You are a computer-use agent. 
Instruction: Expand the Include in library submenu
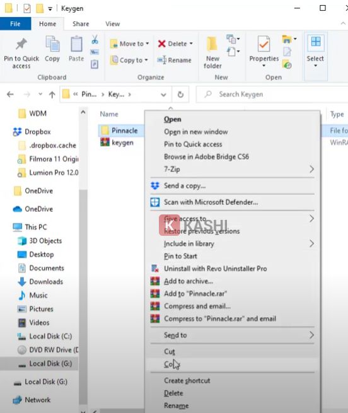pos(311,243)
